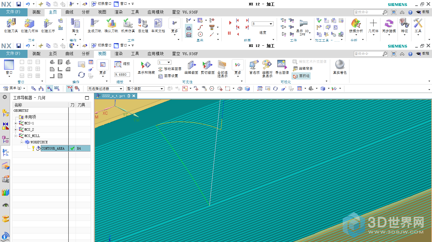Open the navigator settings gear

click(5, 97)
